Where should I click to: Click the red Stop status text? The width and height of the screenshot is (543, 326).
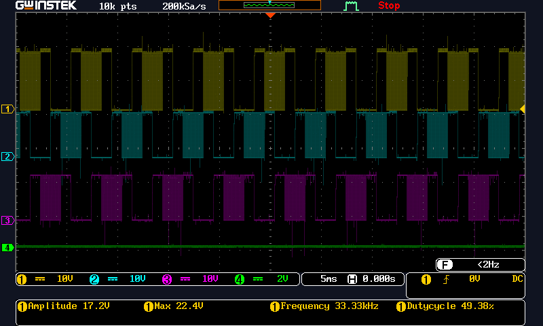(389, 5)
